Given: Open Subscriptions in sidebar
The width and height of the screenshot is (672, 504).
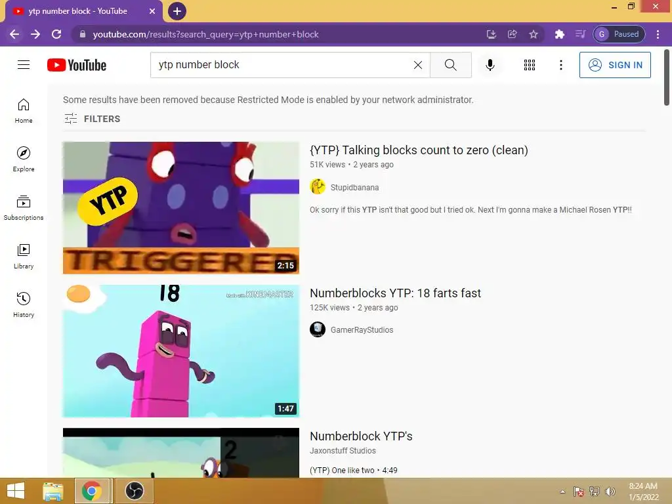Looking at the screenshot, I should [x=24, y=208].
